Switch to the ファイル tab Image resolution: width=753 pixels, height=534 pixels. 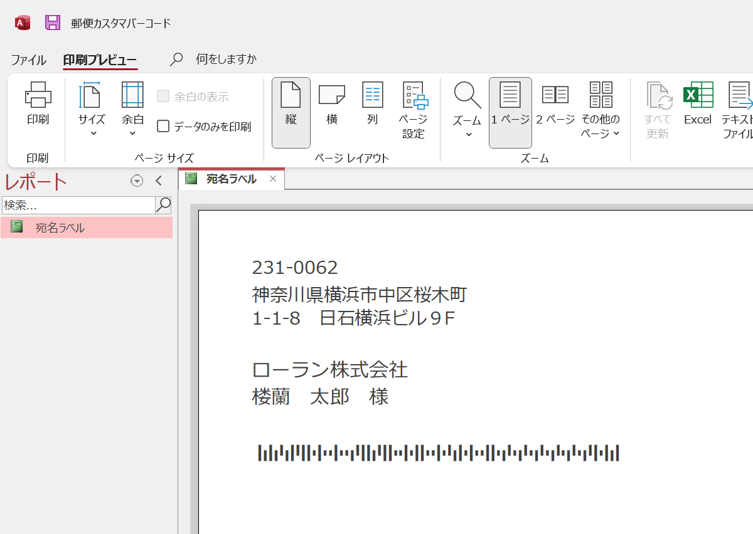(x=28, y=60)
